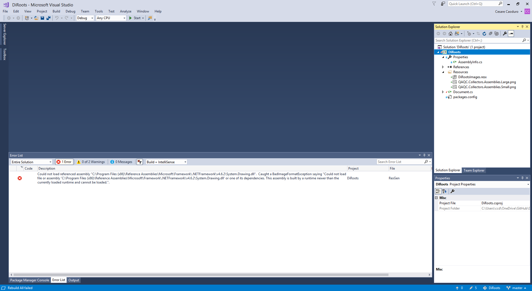This screenshot has height=291, width=532.
Task: Open the Send Feedback icon
Action: (x=443, y=4)
